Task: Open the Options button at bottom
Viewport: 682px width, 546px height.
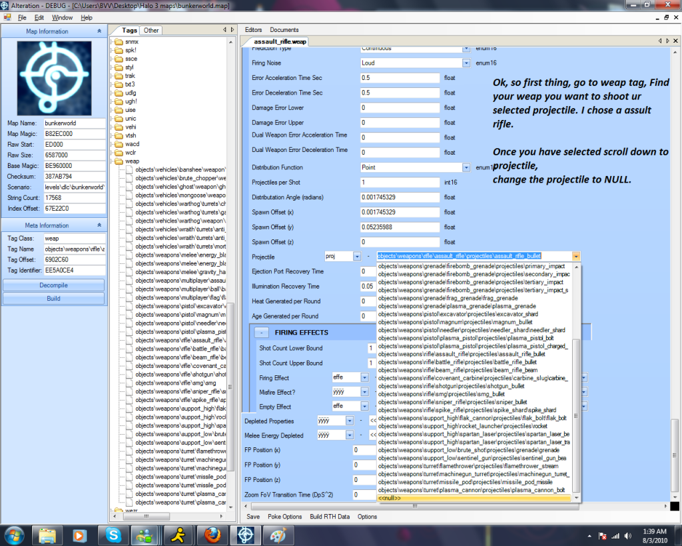Action: coord(367,517)
